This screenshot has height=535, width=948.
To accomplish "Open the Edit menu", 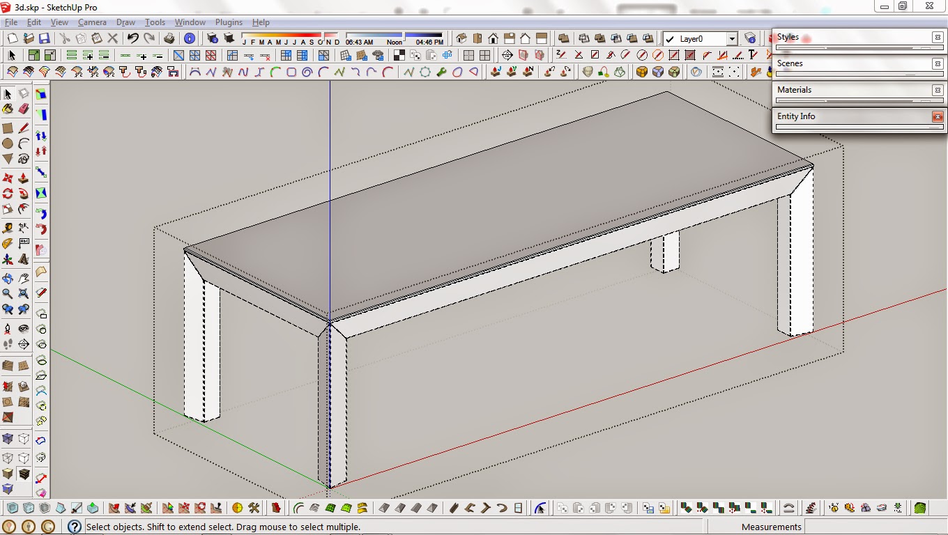I will tap(34, 22).
